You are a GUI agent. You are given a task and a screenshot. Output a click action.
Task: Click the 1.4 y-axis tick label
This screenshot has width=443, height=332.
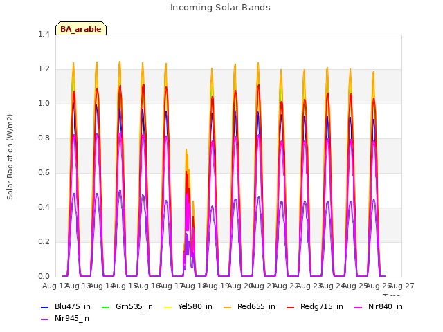44,34
